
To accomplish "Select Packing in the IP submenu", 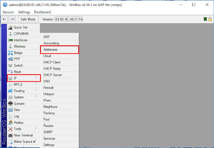I will 60,113.
